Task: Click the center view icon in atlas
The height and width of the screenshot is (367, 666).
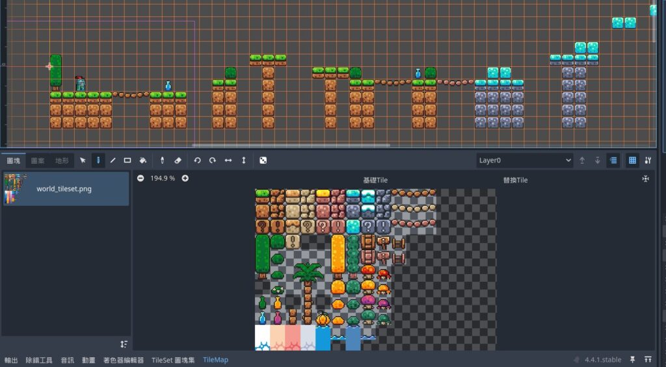Action: [x=646, y=179]
